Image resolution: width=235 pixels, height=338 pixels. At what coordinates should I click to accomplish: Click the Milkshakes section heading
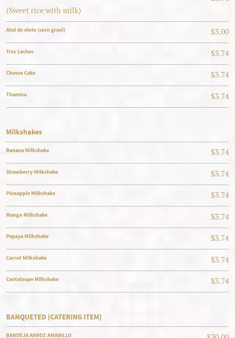tap(24, 132)
